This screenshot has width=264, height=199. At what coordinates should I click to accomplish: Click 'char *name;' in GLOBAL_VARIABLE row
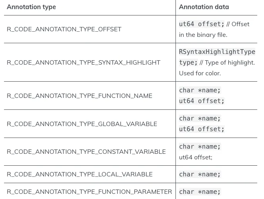pyautogui.click(x=200, y=119)
